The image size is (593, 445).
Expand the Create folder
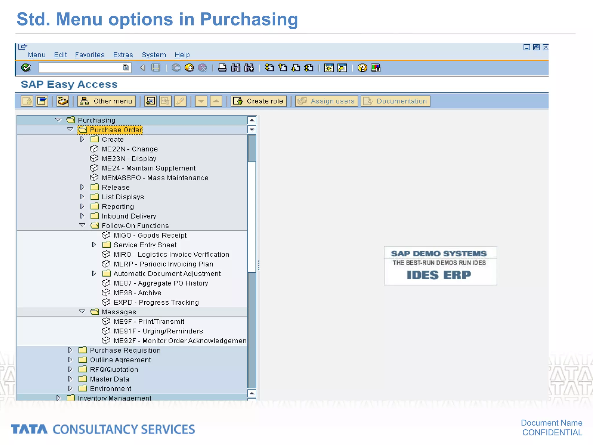(82, 139)
